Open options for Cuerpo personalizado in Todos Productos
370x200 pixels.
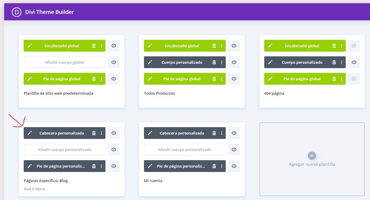222,62
